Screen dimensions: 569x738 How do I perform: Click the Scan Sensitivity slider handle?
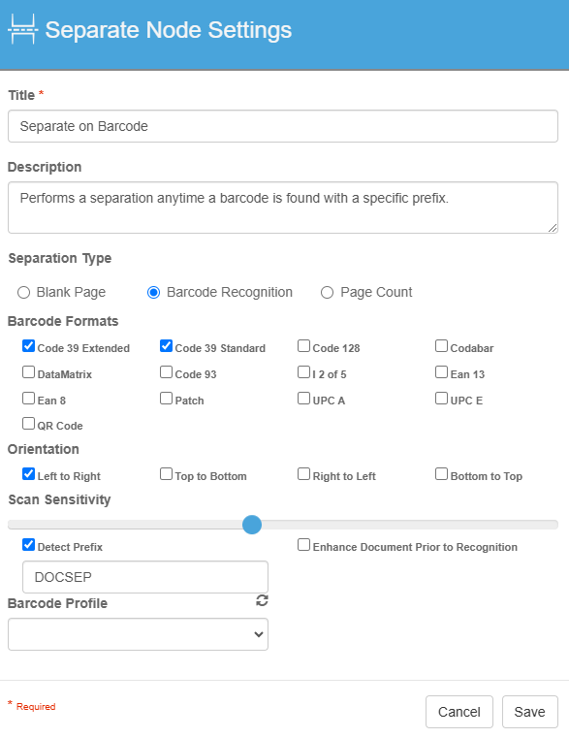(252, 525)
